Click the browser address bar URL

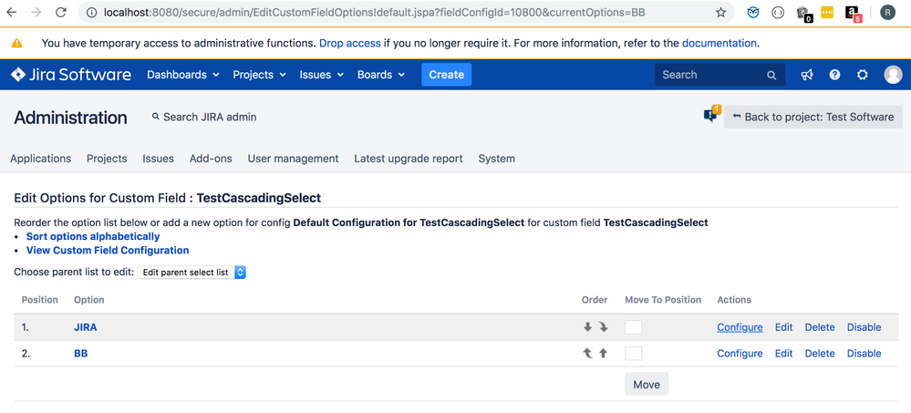coord(374,12)
